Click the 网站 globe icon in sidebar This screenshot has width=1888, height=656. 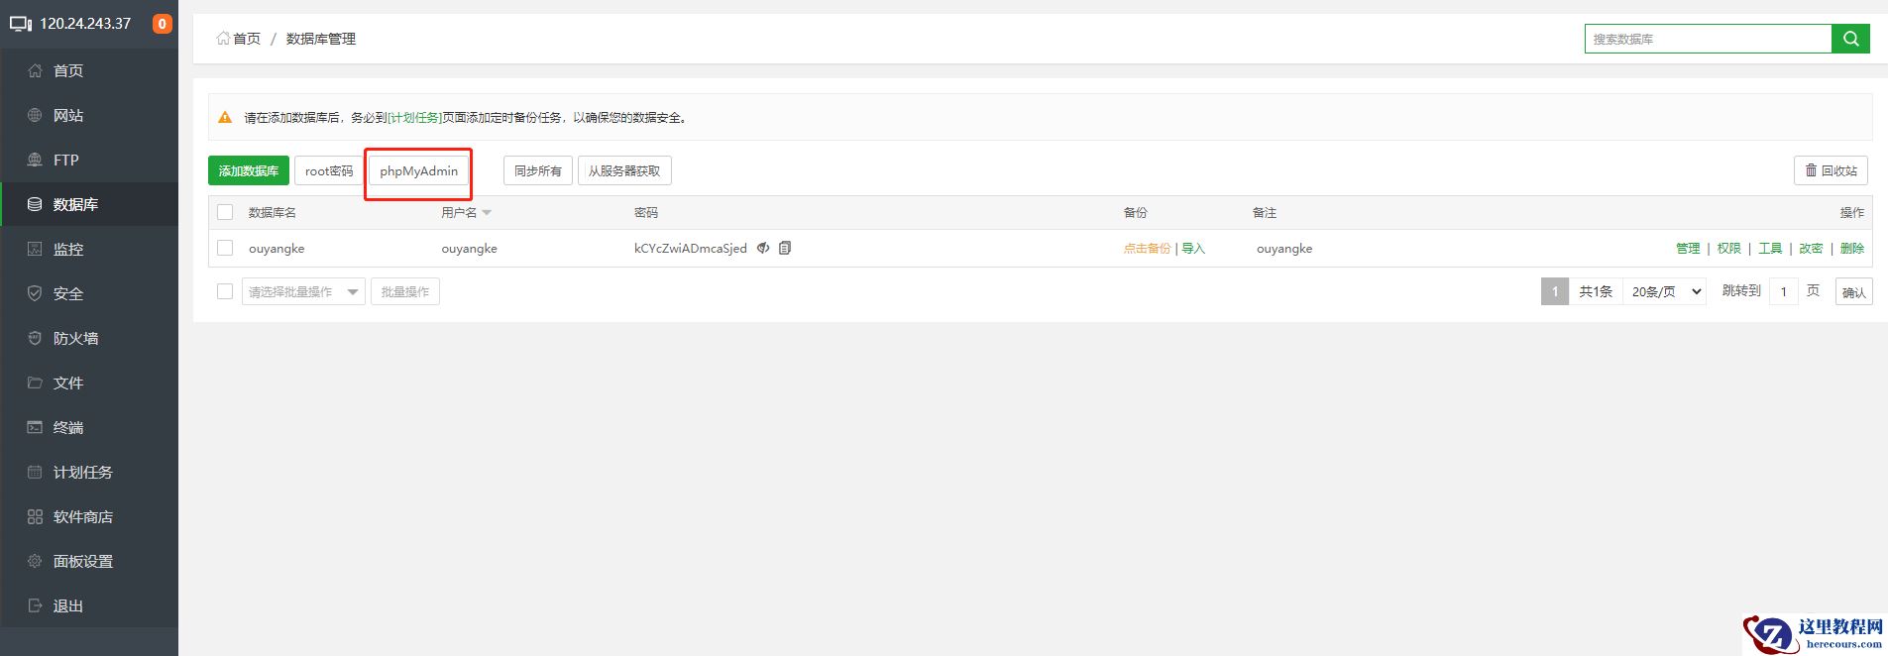[x=35, y=115]
